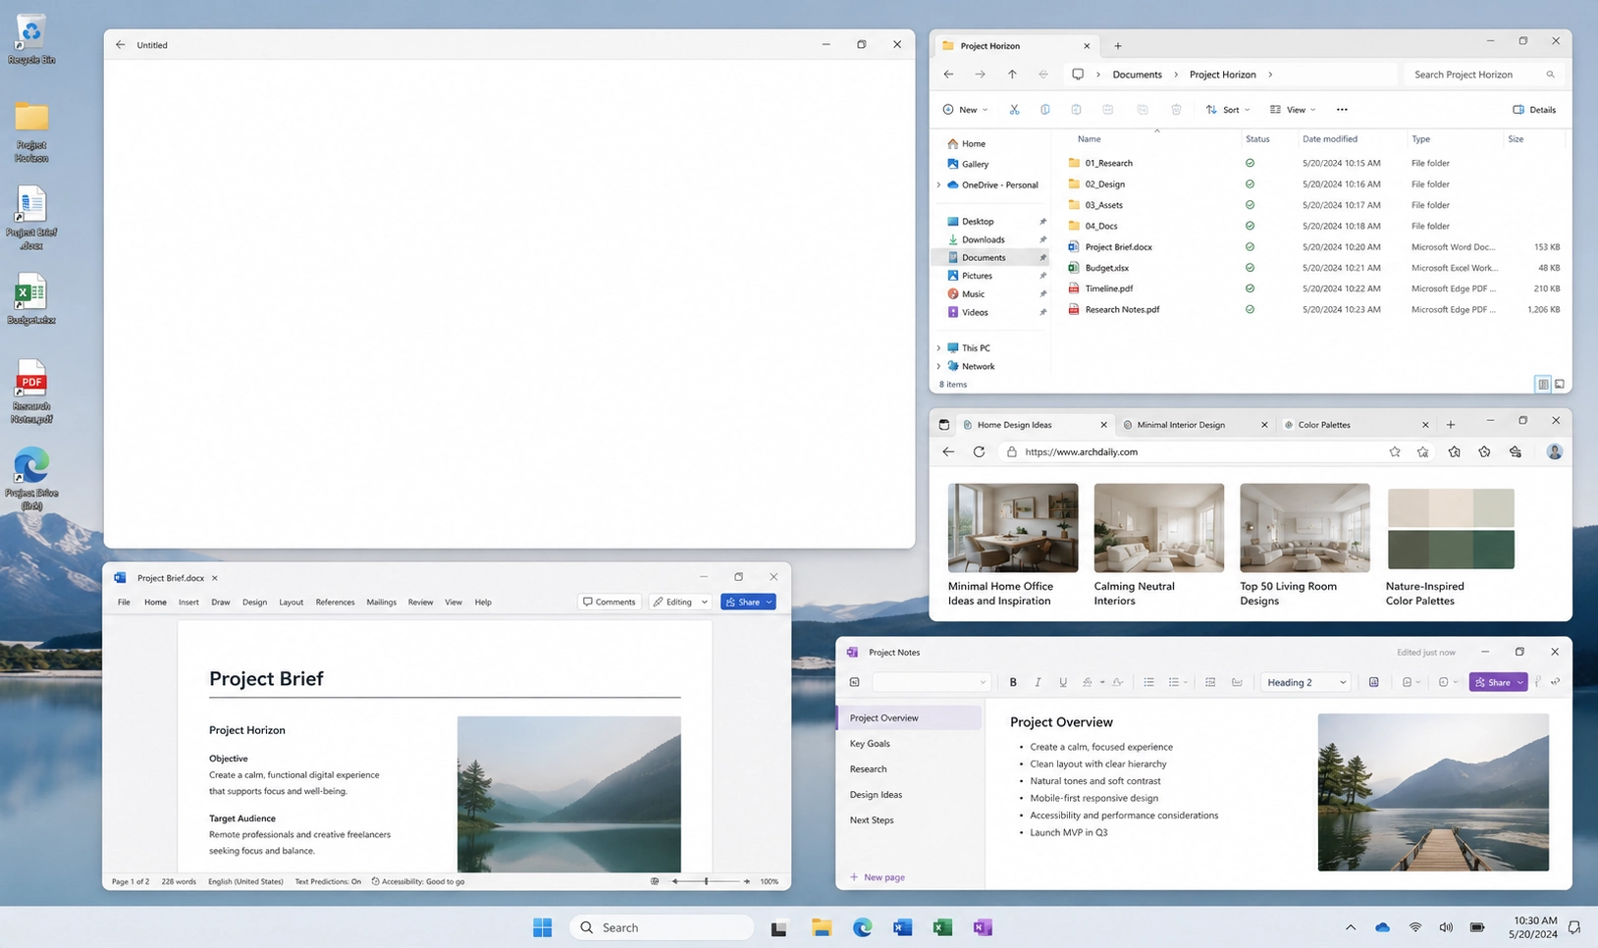Click the OneDrive cloud icon in system tray
The image size is (1598, 948).
coord(1382,927)
